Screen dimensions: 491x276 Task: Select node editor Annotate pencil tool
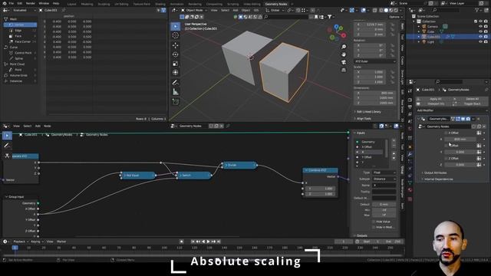pyautogui.click(x=7, y=146)
